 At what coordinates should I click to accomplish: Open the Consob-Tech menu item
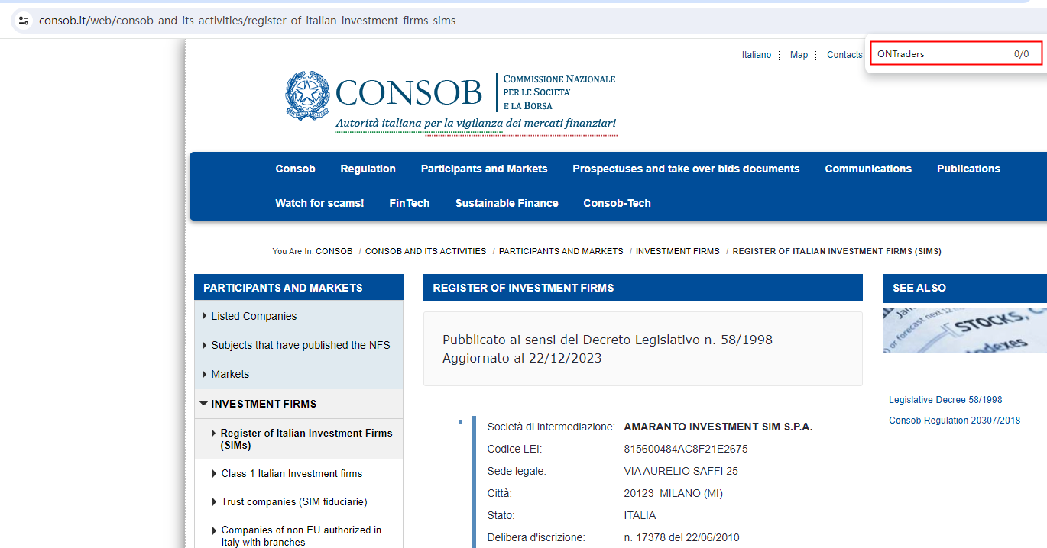[x=617, y=203]
